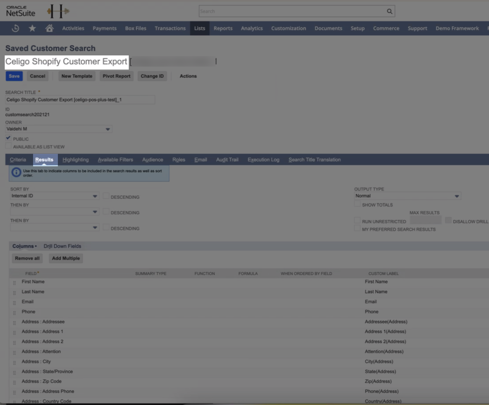489x405 pixels.
Task: Switch to the Criteria tab
Action: [18, 159]
